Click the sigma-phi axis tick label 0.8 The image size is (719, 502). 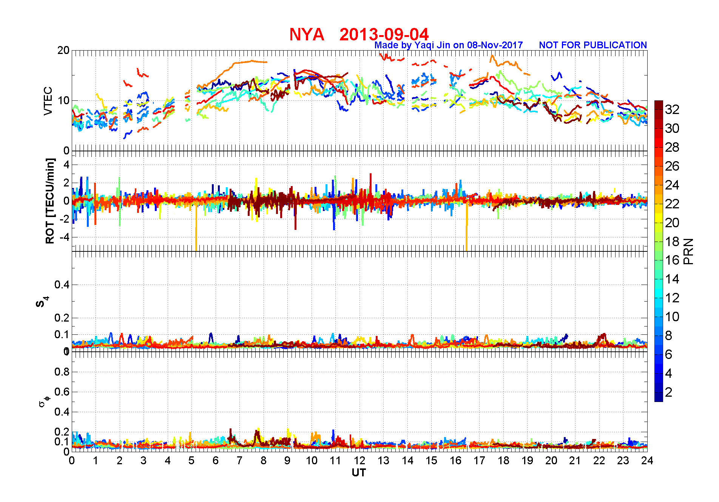tap(62, 372)
